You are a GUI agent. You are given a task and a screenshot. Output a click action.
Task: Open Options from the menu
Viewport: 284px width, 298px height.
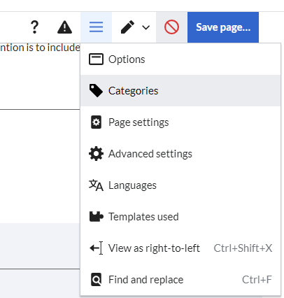pos(180,59)
